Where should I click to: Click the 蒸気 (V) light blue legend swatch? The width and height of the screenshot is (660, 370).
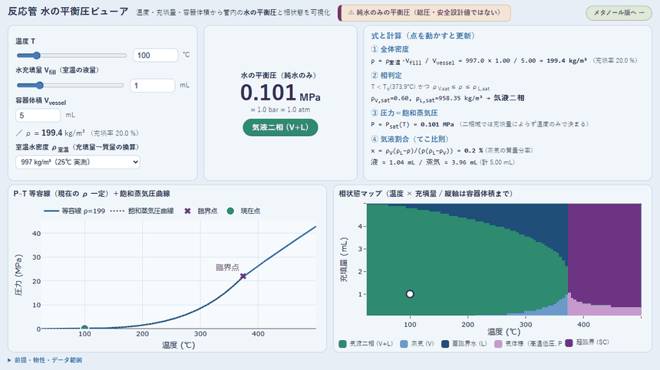click(404, 343)
